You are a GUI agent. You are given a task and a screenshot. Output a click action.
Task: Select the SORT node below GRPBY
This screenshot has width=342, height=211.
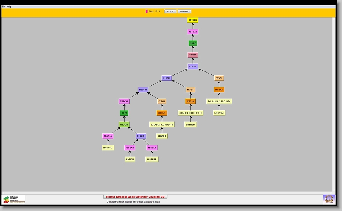(192, 43)
